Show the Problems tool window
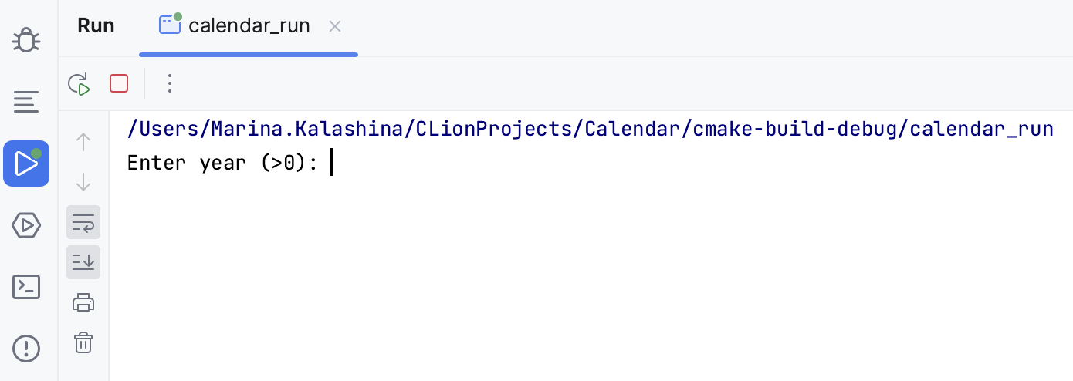 [x=26, y=349]
